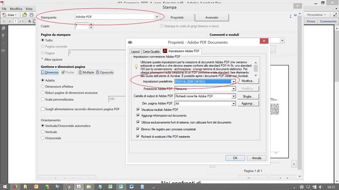The image size is (339, 190).
Task: Open the Protezione Adobe PDF dropdown
Action: pyautogui.click(x=233, y=89)
